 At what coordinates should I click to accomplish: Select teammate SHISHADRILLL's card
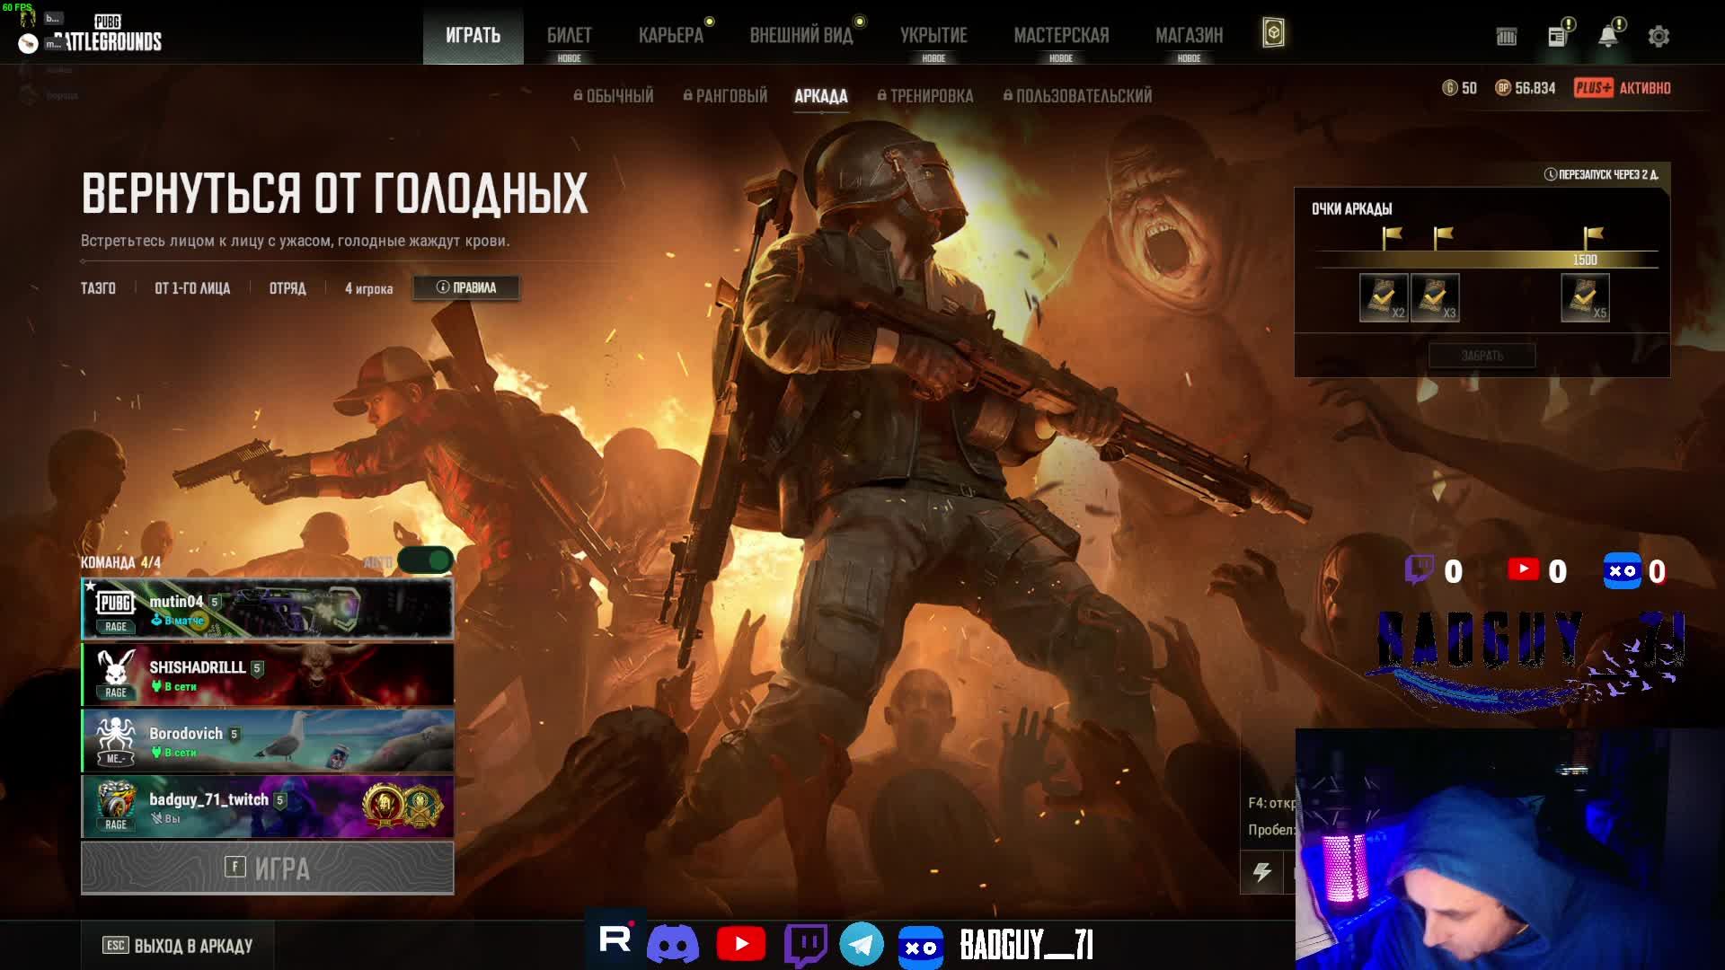(x=268, y=675)
